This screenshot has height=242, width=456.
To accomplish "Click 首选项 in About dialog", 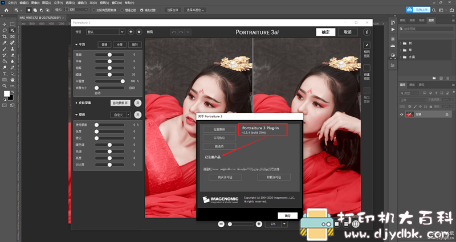I will coord(219,146).
